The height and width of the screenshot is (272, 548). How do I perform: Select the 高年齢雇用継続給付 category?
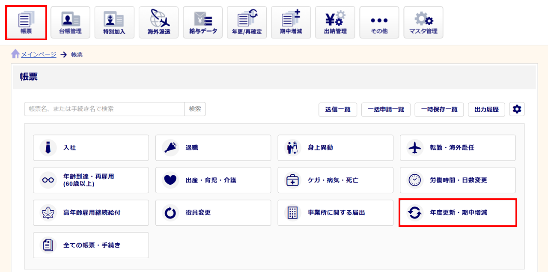click(x=91, y=213)
